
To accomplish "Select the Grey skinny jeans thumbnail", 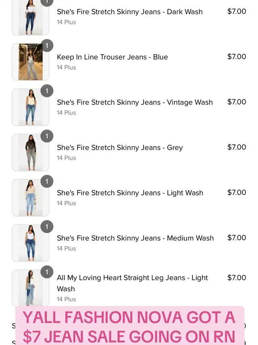I will [30, 152].
